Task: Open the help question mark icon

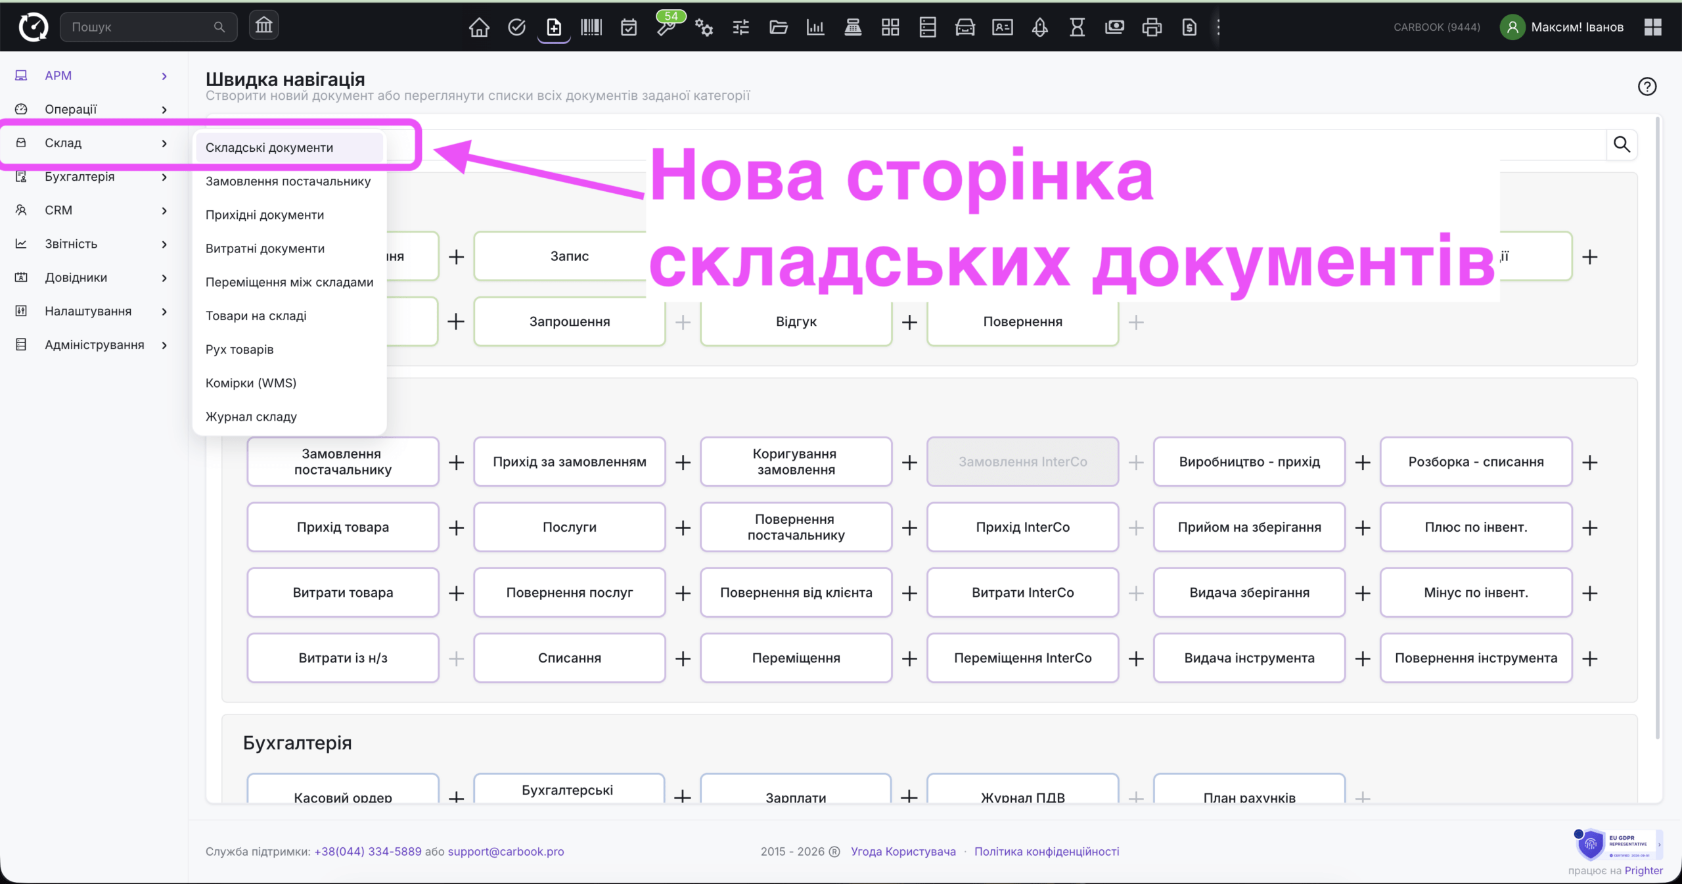Action: tap(1647, 86)
